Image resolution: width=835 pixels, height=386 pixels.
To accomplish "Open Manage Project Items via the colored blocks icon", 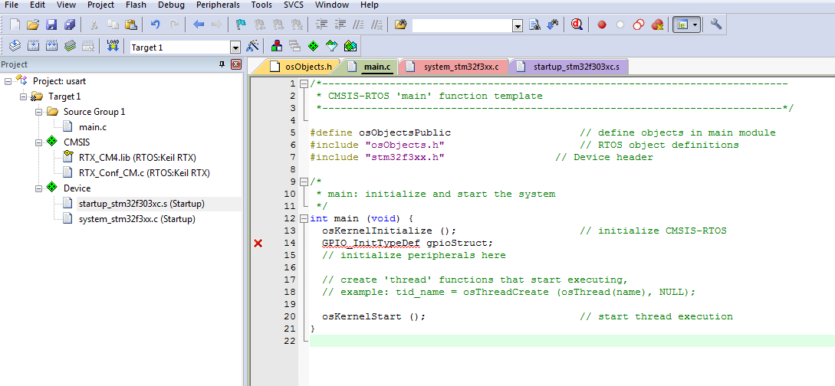I will 276,46.
